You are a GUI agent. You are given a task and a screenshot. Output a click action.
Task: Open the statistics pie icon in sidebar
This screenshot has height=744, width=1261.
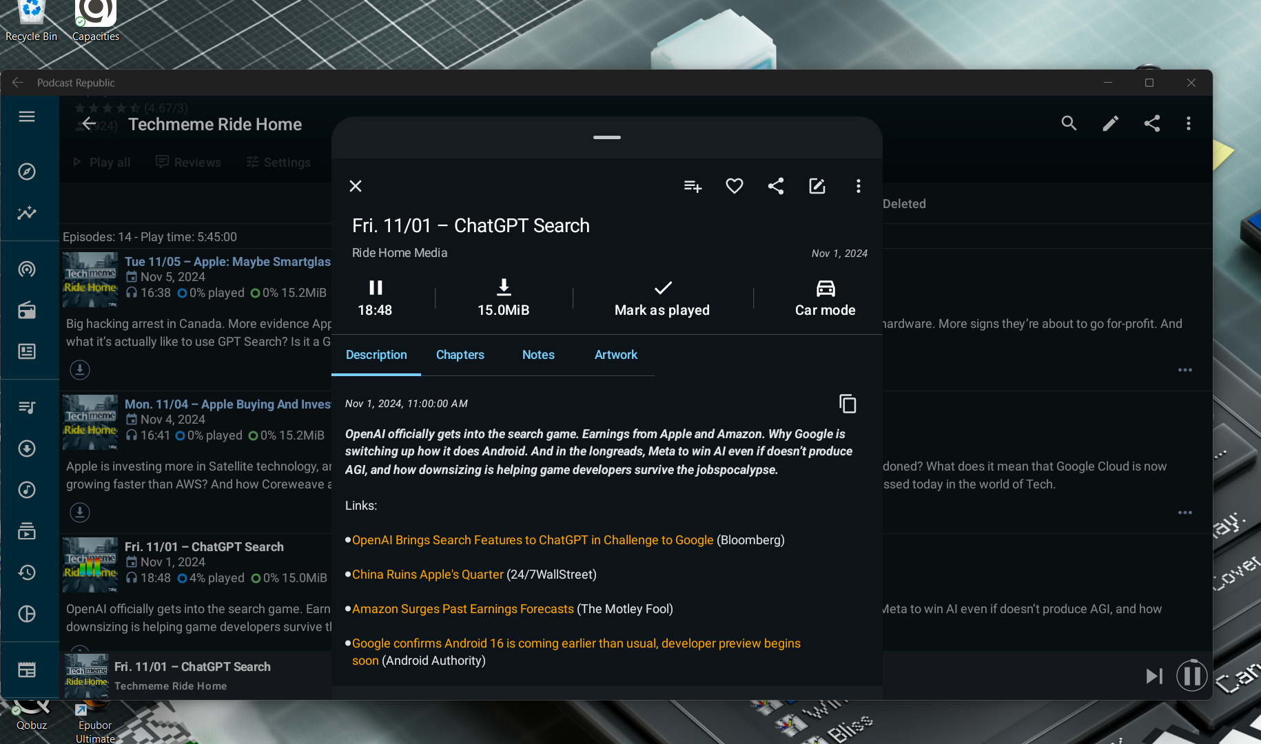point(27,614)
